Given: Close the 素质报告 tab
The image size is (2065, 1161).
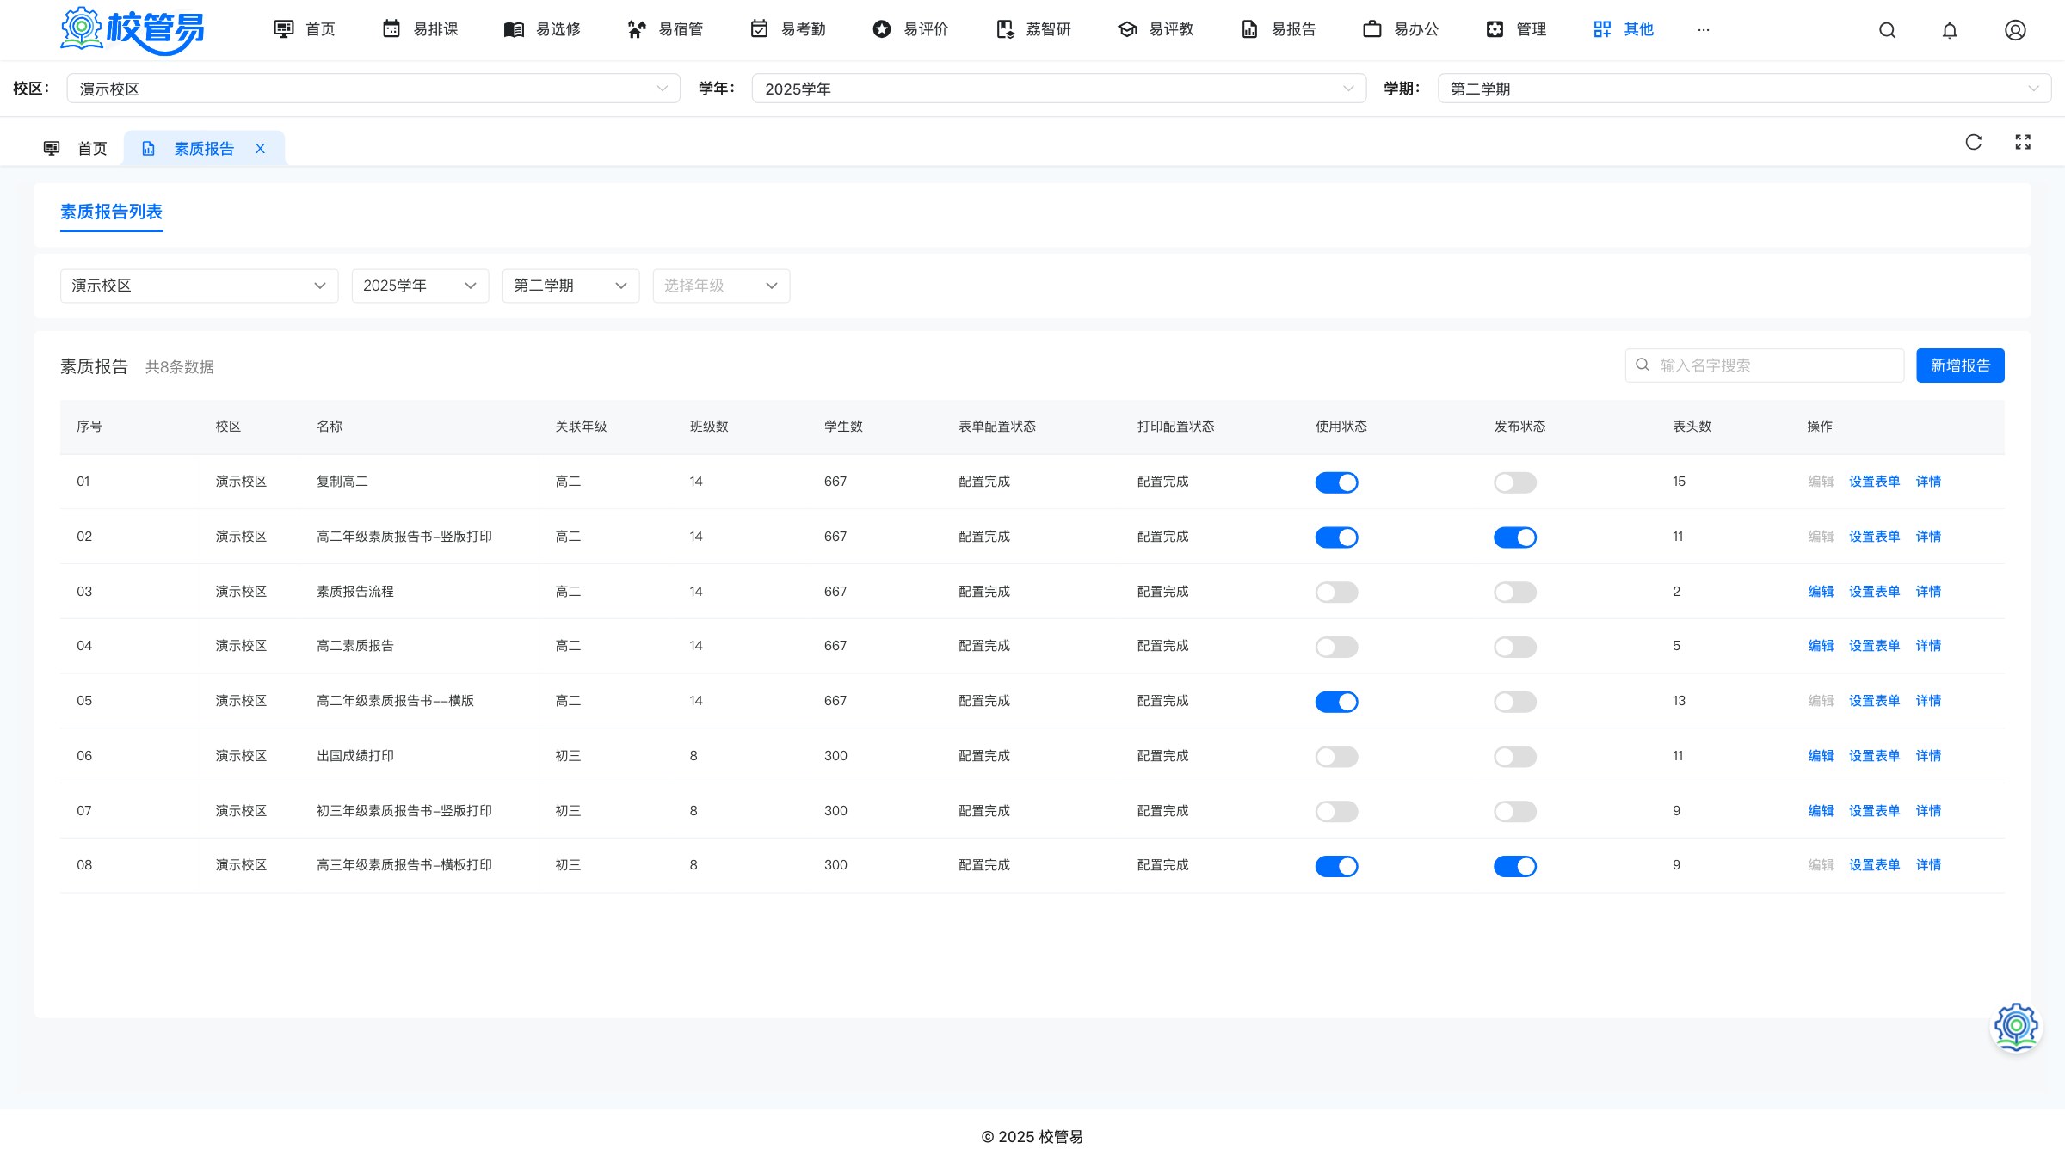Looking at the screenshot, I should pyautogui.click(x=260, y=149).
